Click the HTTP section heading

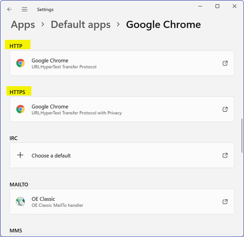coord(16,46)
